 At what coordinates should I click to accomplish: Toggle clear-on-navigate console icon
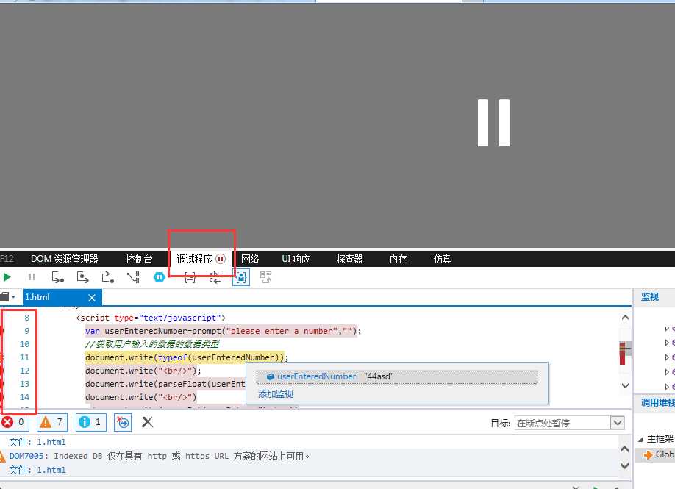123,422
